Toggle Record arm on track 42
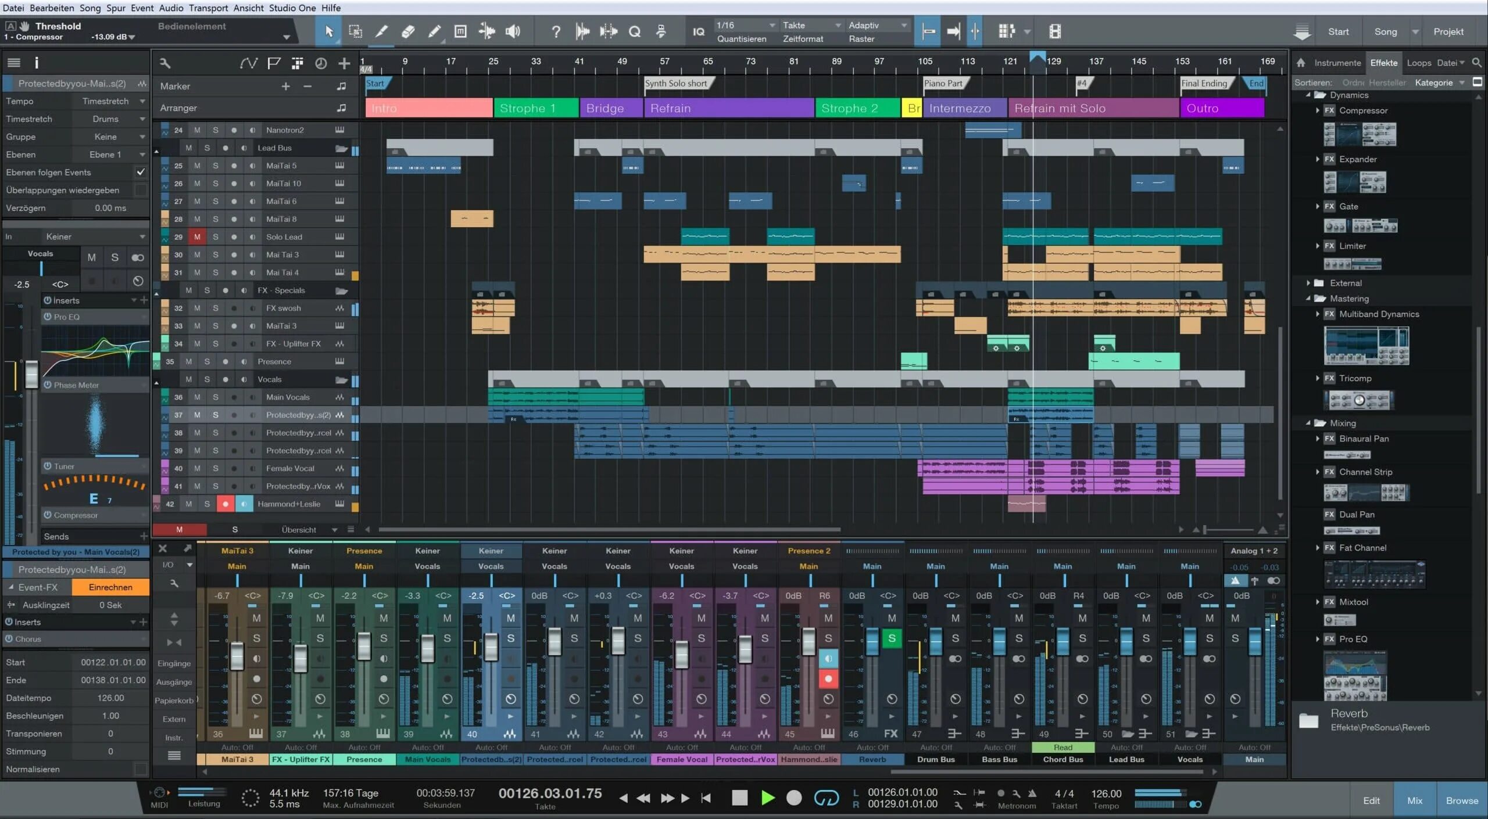Image resolution: width=1488 pixels, height=819 pixels. (x=226, y=503)
